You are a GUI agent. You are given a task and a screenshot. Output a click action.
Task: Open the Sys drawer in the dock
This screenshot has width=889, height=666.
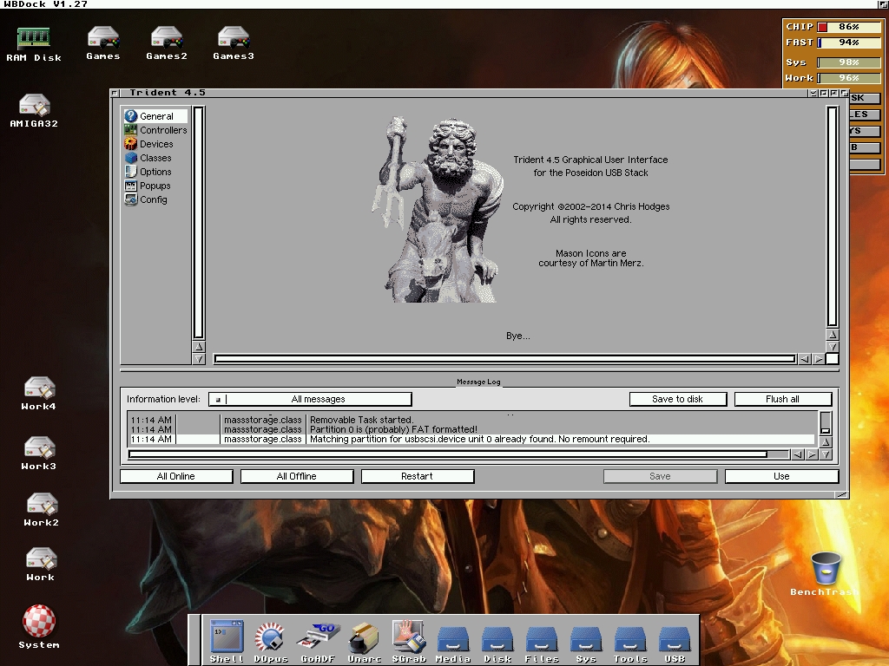pyautogui.click(x=586, y=643)
